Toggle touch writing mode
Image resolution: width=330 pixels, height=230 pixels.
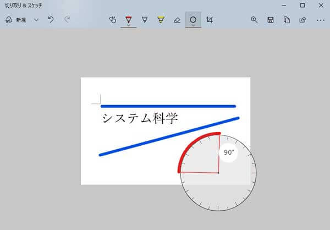tap(113, 20)
